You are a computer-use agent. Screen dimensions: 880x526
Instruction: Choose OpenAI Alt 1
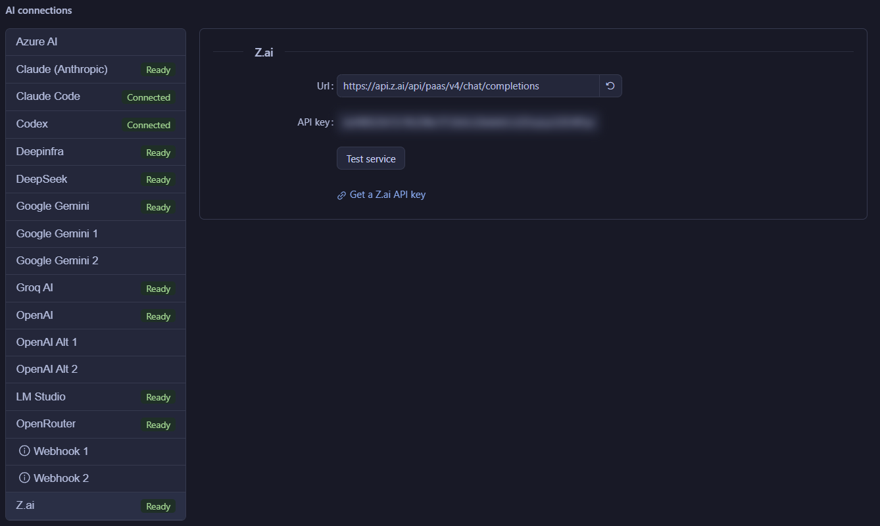[95, 343]
